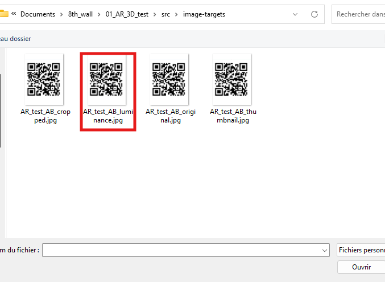The width and height of the screenshot is (385, 282).
Task: Refresh the image-targets folder view
Action: pyautogui.click(x=314, y=14)
